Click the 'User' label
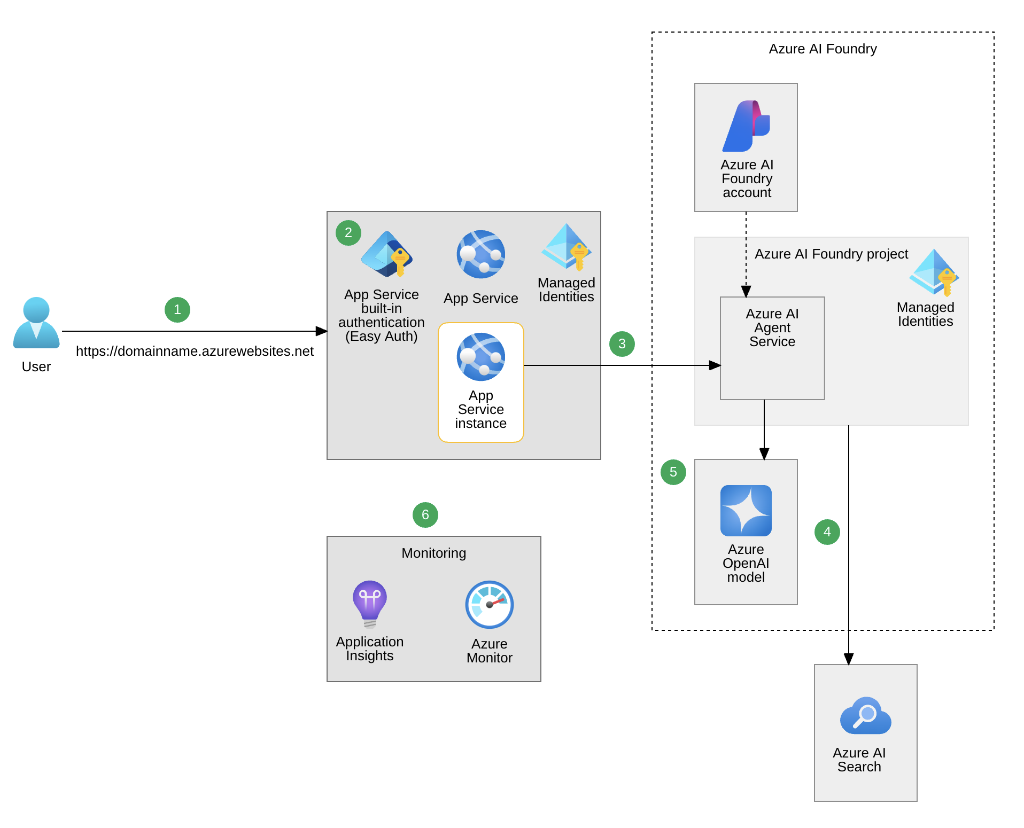Image resolution: width=1024 pixels, height=828 pixels. coord(36,366)
